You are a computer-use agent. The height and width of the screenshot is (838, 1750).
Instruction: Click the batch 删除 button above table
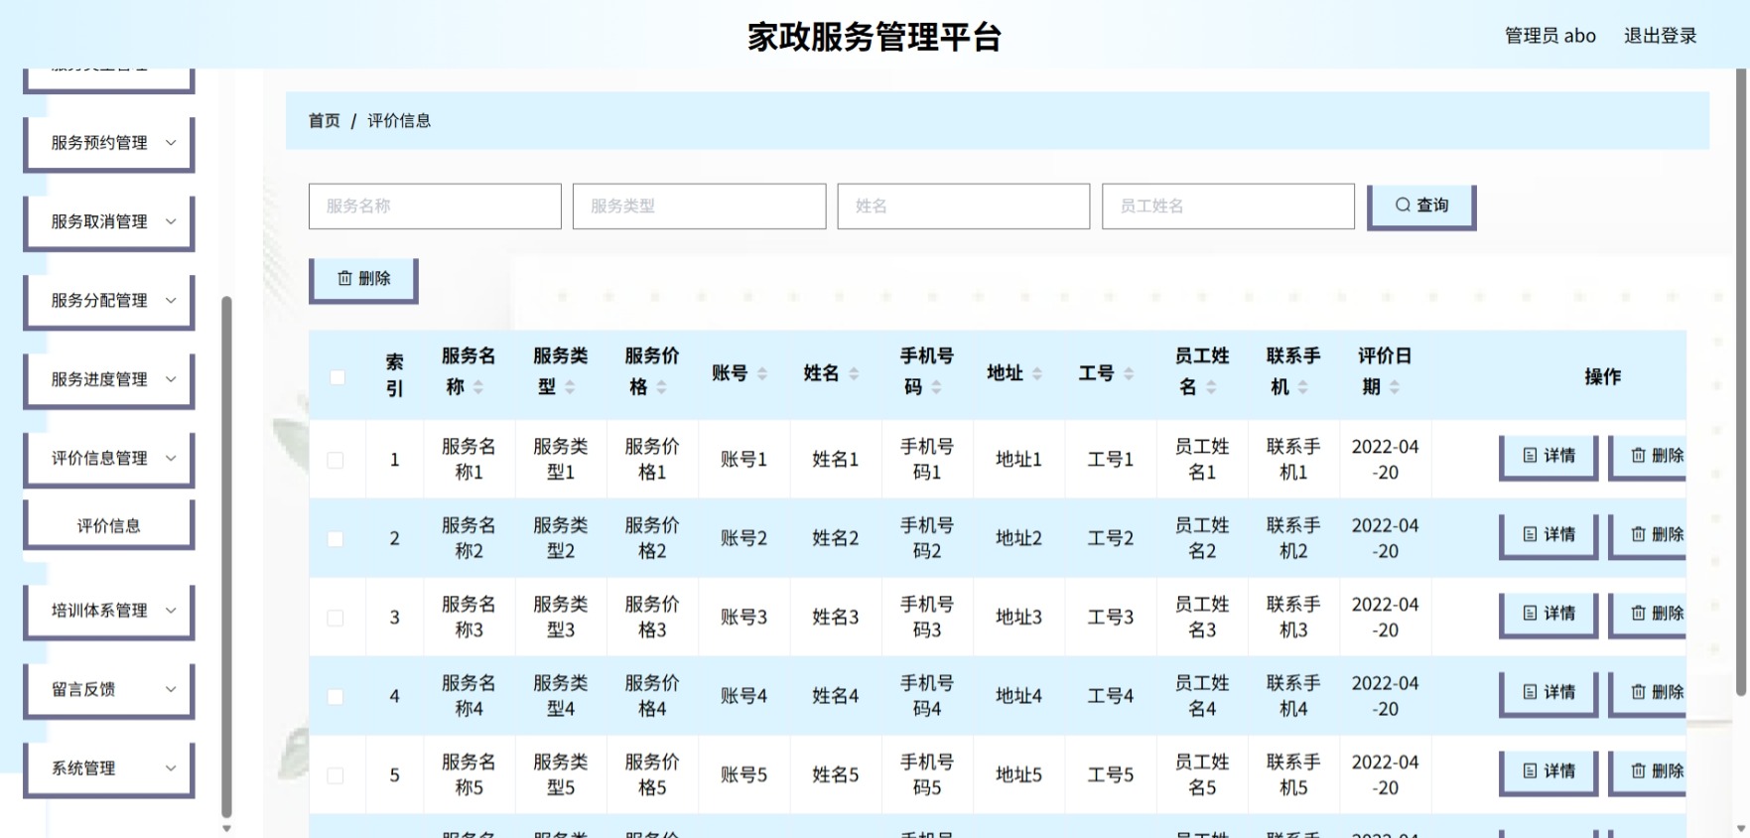[363, 280]
